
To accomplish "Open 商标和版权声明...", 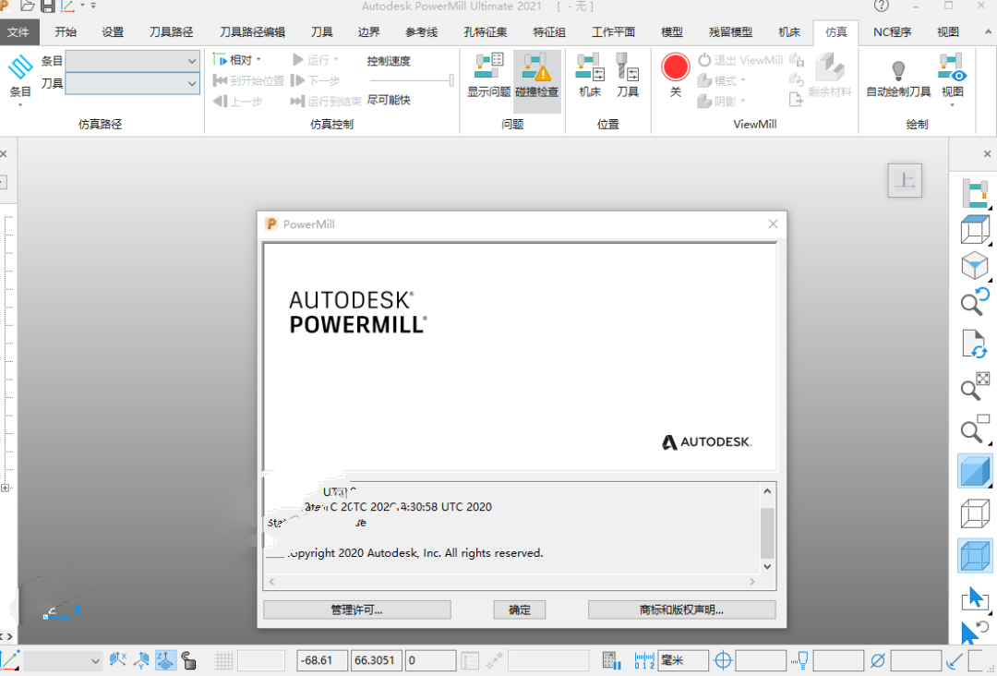I will [x=681, y=610].
